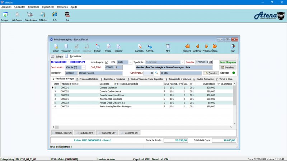
Task: Click the NFe toolbar icon
Action: point(168,47)
